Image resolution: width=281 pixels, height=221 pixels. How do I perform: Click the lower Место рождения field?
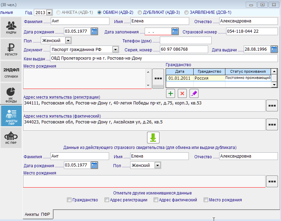coord(144,181)
